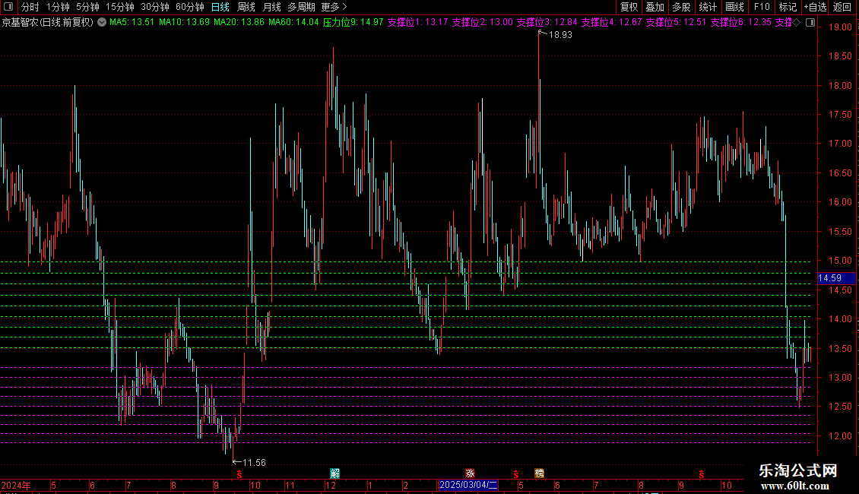Click the 14.59 current price tag
The image size is (859, 494).
(836, 278)
